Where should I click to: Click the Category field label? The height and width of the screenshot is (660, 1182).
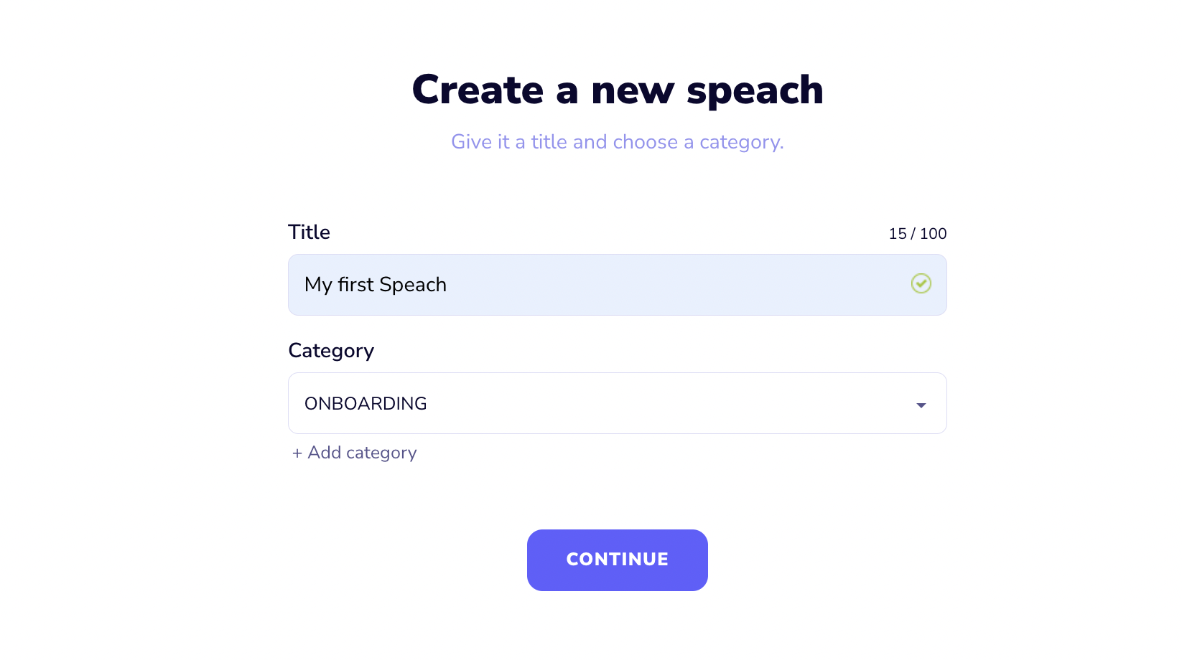(331, 351)
